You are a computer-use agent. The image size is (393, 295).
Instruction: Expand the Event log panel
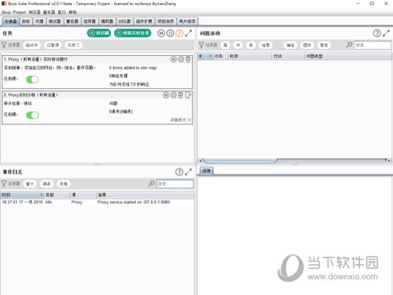(189, 172)
